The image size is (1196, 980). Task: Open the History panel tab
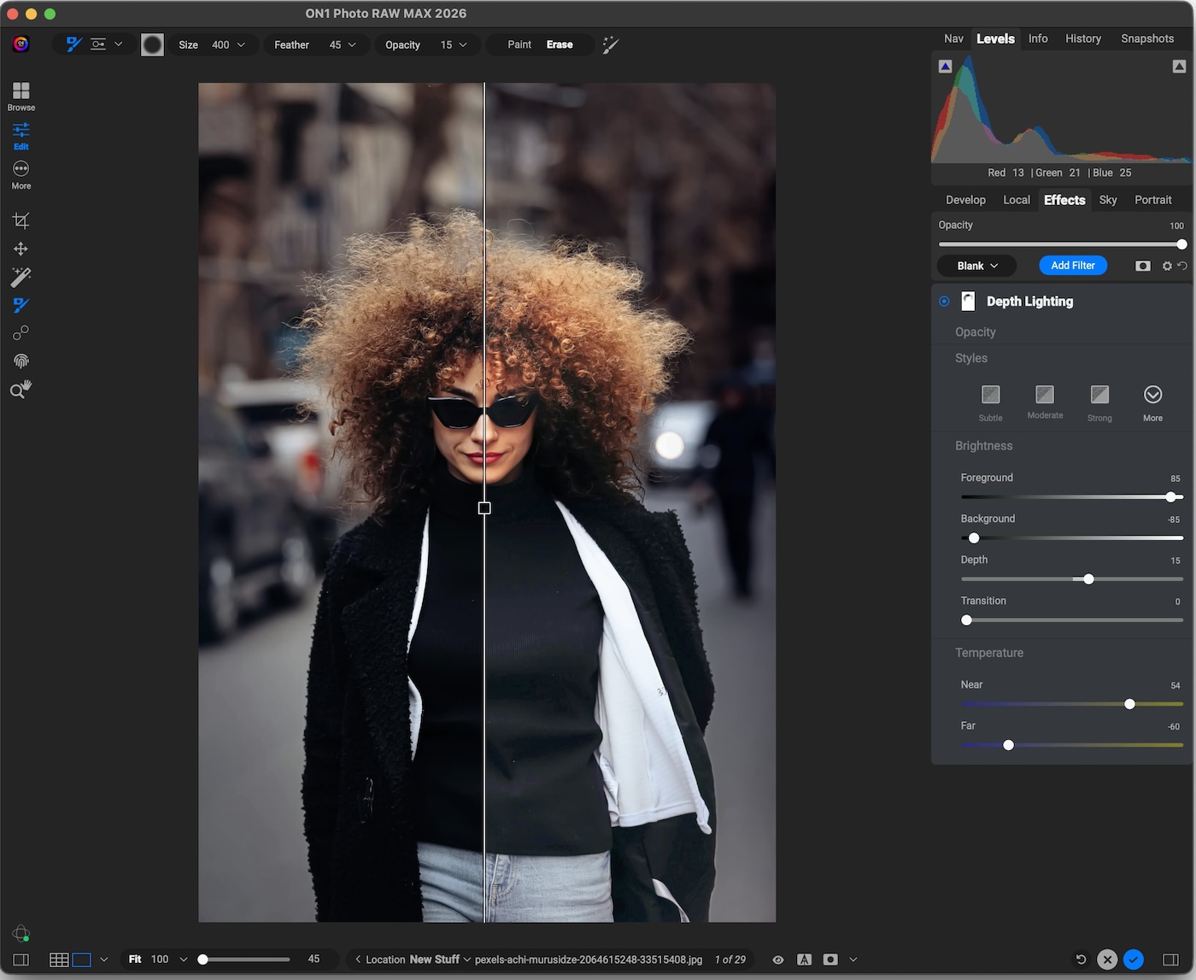1082,38
